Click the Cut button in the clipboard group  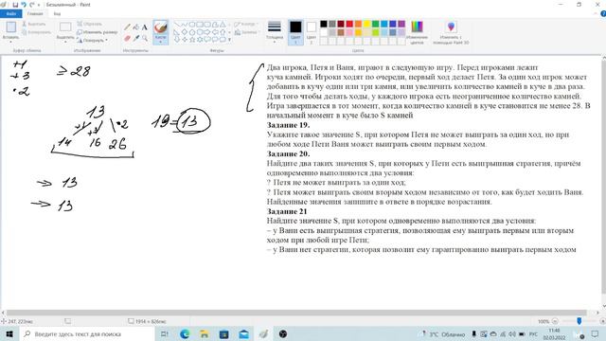34,24
